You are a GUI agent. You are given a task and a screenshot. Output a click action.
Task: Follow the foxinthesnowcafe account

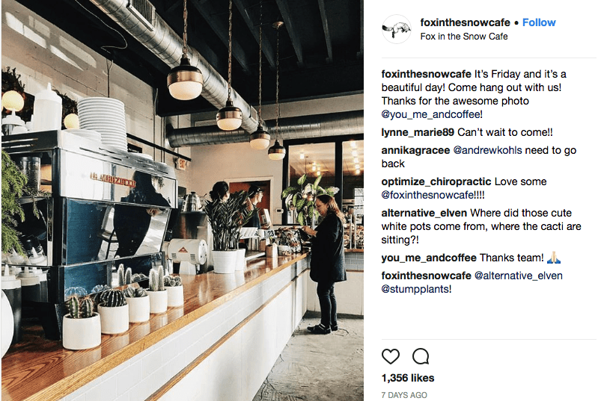[539, 22]
